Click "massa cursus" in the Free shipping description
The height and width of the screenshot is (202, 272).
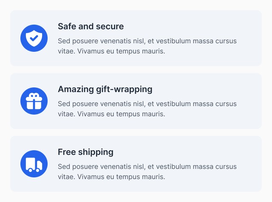(x=215, y=167)
